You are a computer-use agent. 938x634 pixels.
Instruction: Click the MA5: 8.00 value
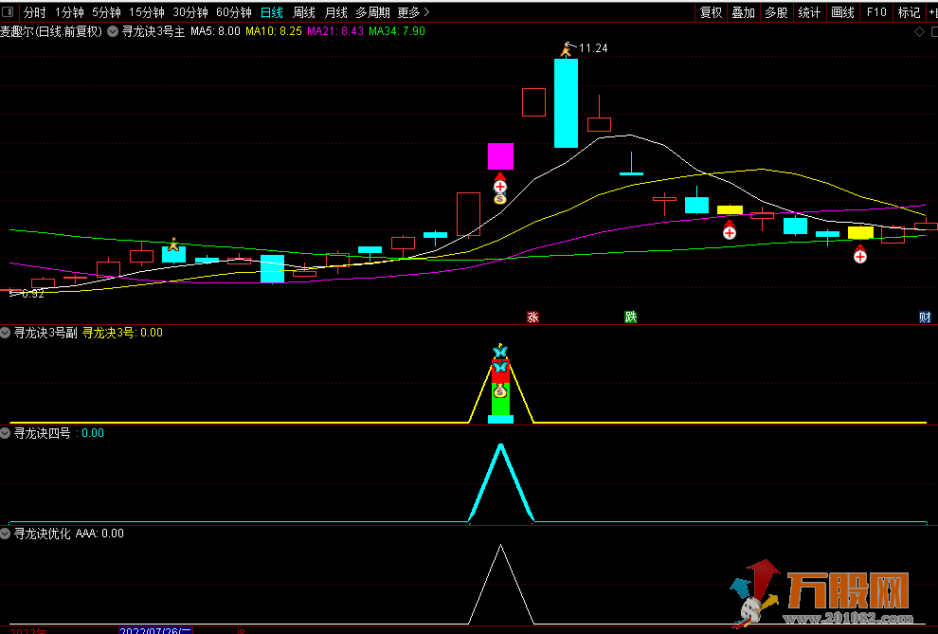pos(215,31)
